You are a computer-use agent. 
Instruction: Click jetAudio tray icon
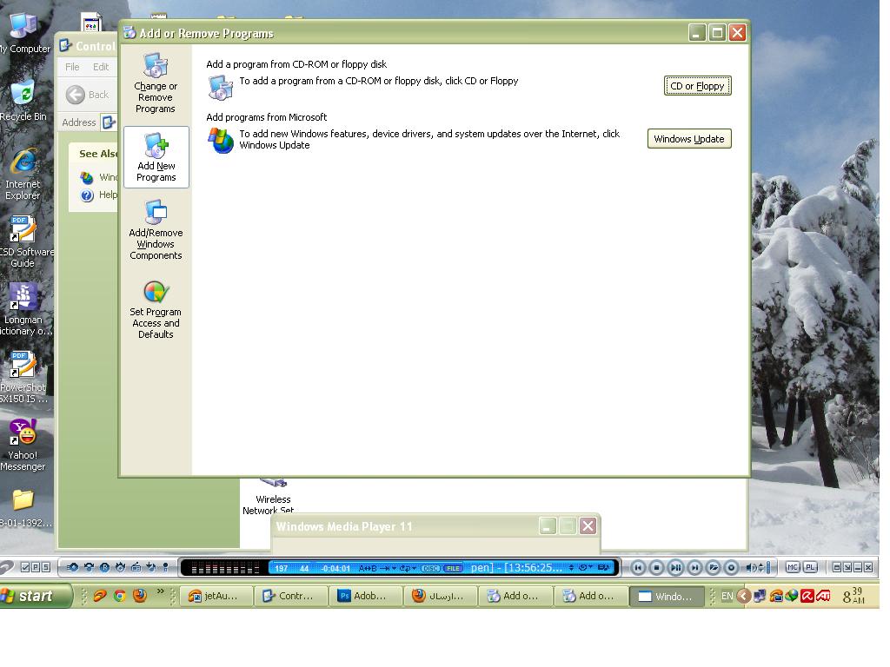pyautogui.click(x=776, y=596)
